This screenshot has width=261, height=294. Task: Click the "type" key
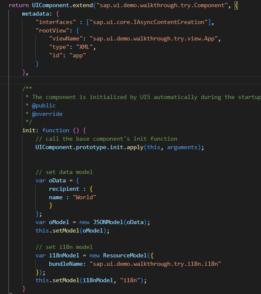[x=59, y=47]
